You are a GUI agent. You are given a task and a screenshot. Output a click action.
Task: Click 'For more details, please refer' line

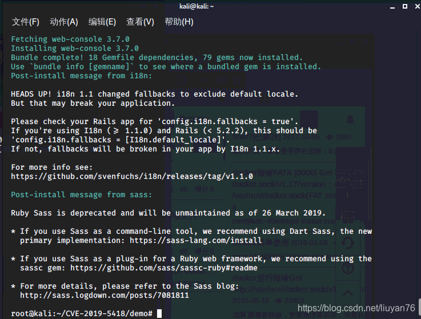[125, 286]
